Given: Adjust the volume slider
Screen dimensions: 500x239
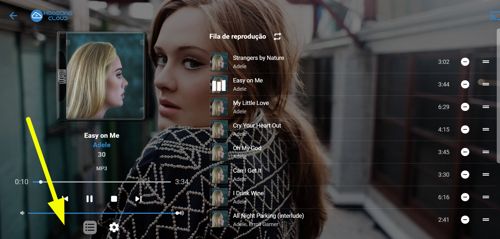Looking at the screenshot, I should [103, 213].
